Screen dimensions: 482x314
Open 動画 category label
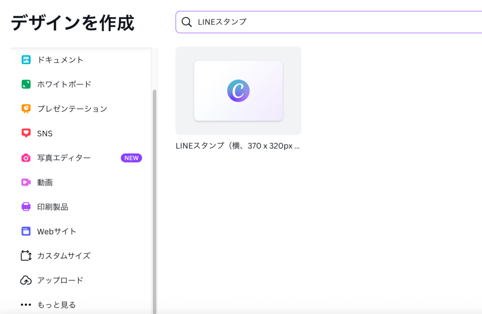coord(45,182)
